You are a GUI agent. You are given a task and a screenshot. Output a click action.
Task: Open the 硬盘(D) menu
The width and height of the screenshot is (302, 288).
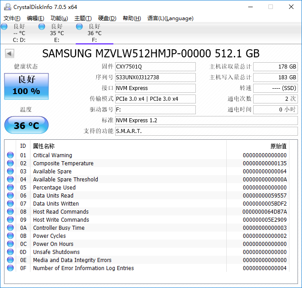pyautogui.click(x=107, y=18)
